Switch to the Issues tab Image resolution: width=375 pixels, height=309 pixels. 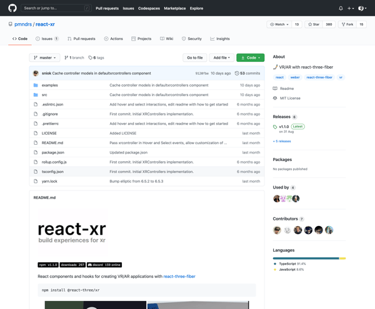click(47, 39)
